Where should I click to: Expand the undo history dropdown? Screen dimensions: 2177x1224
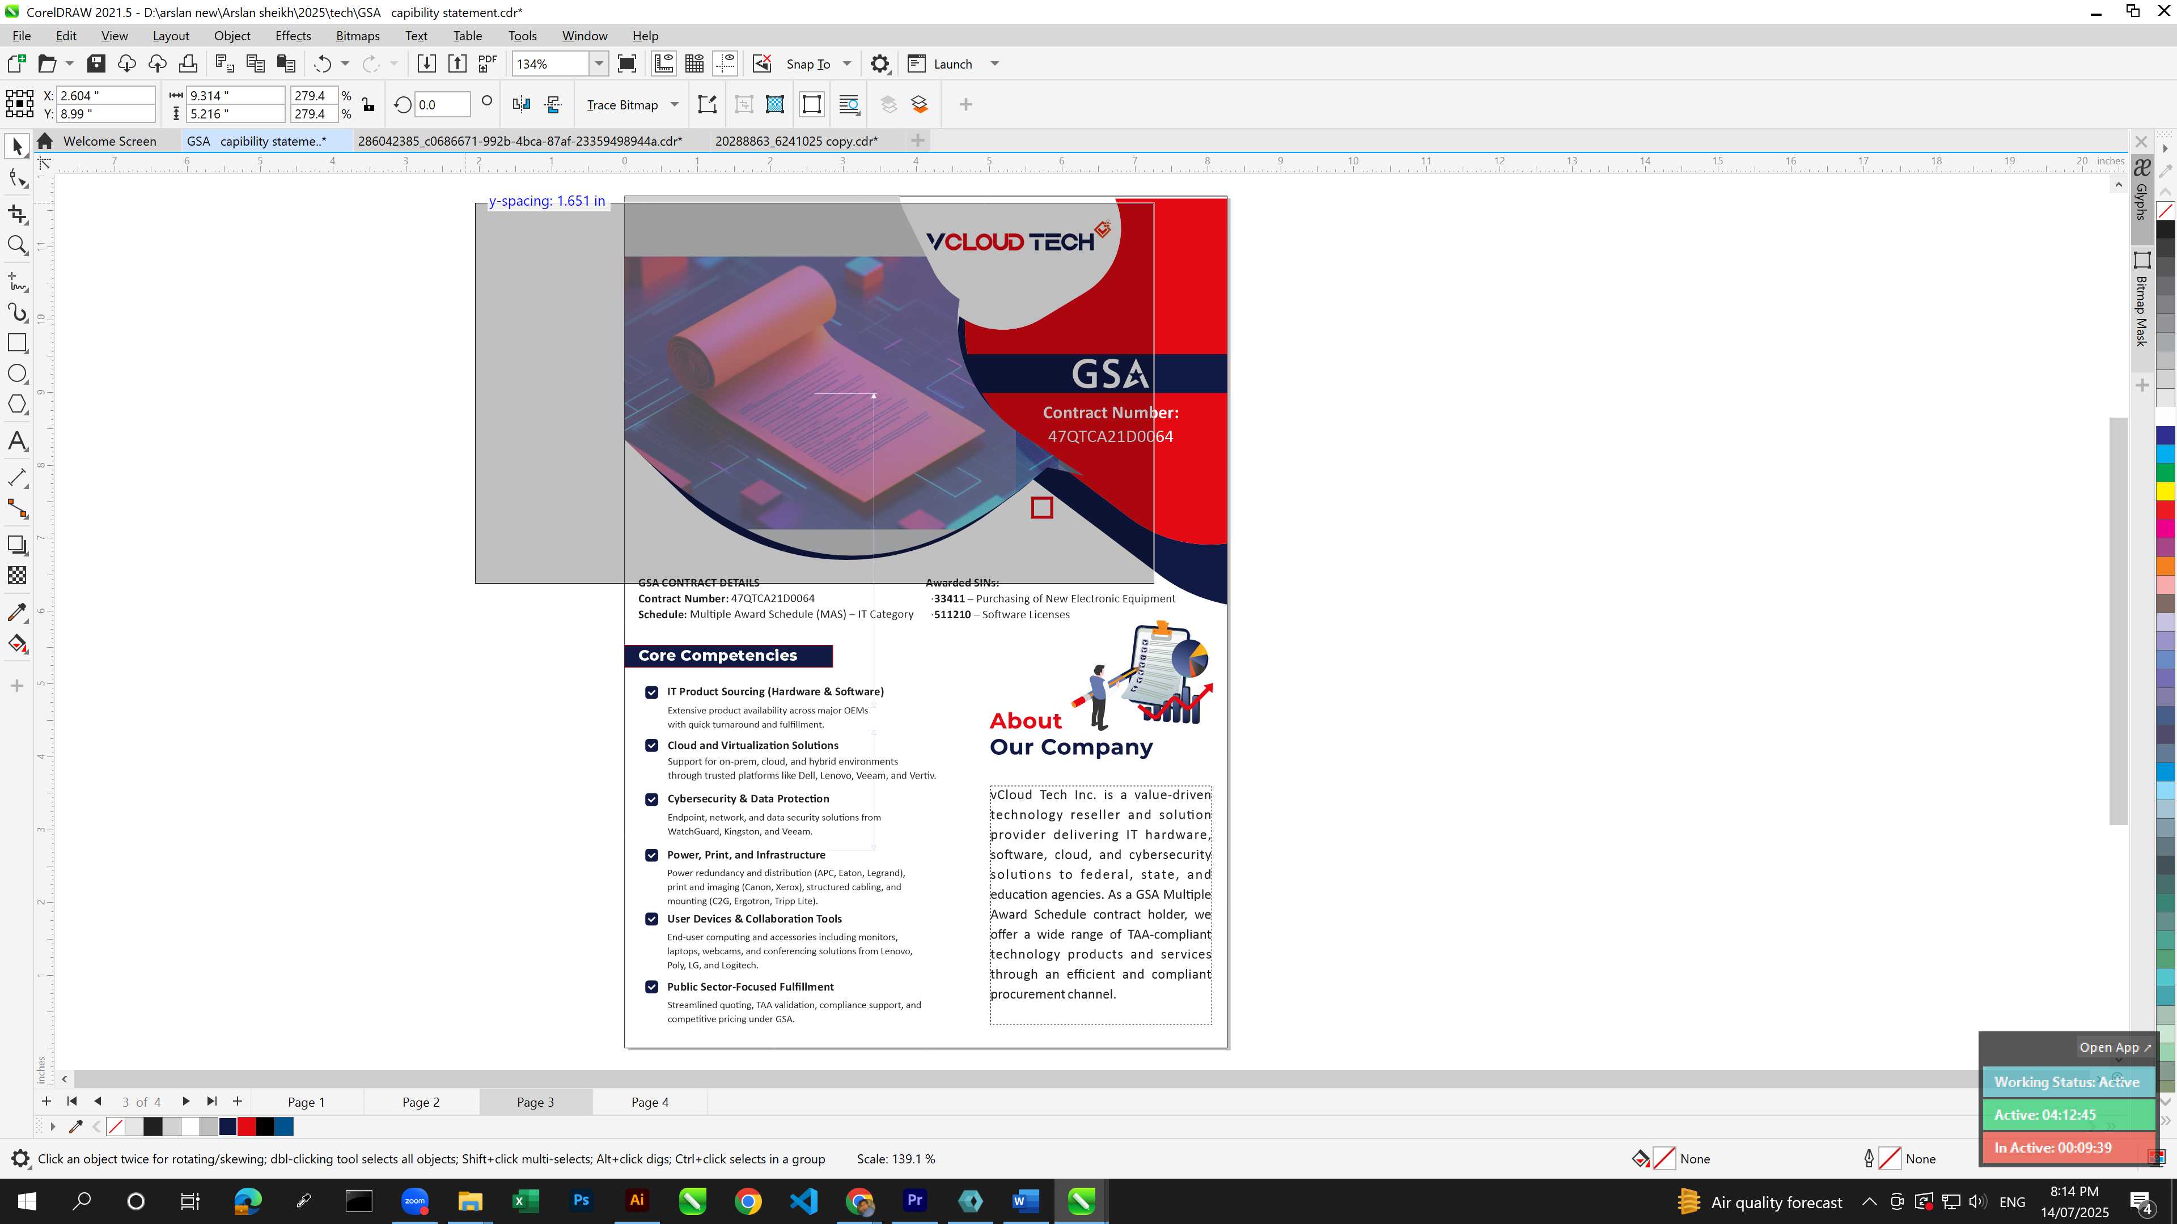pyautogui.click(x=345, y=63)
